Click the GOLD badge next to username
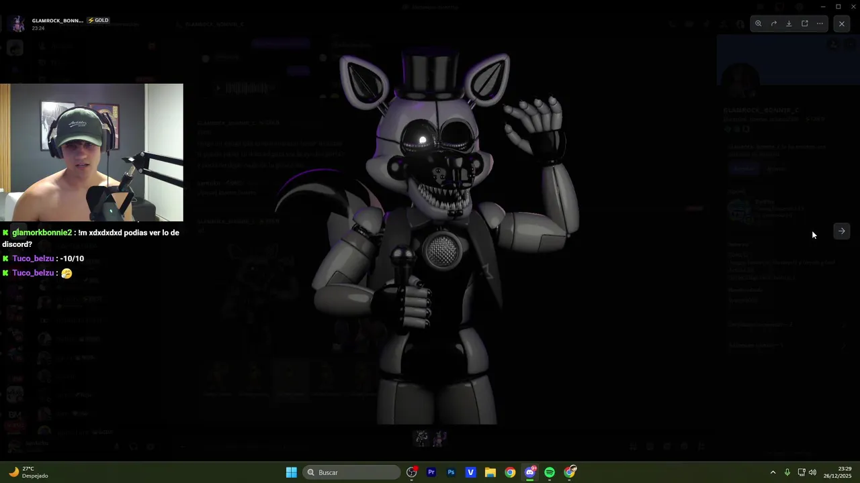The image size is (860, 483). tap(98, 20)
